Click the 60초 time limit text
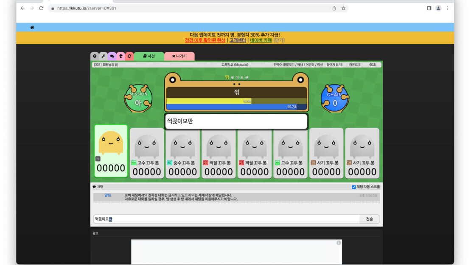Screen dimensions: 471x265 [373, 65]
